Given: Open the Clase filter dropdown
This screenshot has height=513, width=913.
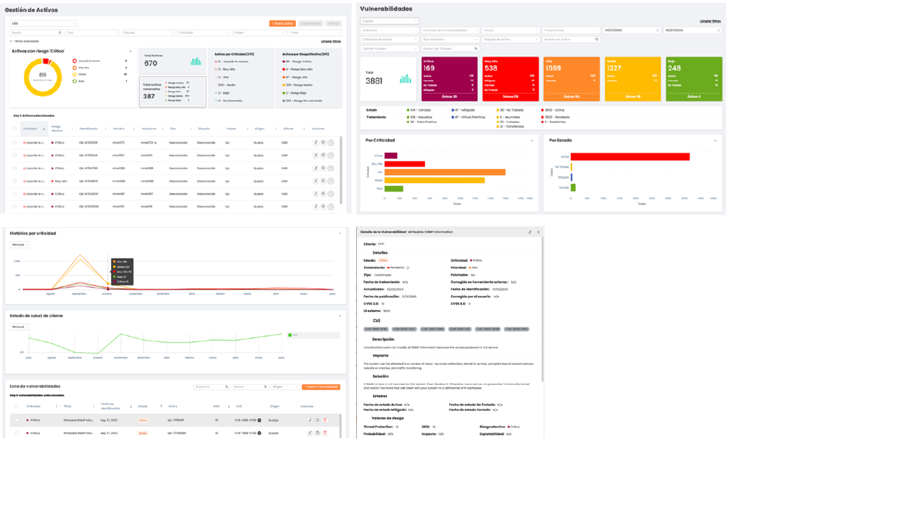Looking at the screenshot, I should (x=315, y=33).
